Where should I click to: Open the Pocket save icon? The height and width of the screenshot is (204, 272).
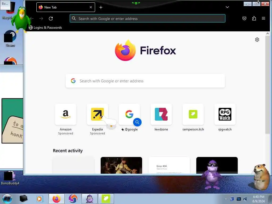coord(244,18)
